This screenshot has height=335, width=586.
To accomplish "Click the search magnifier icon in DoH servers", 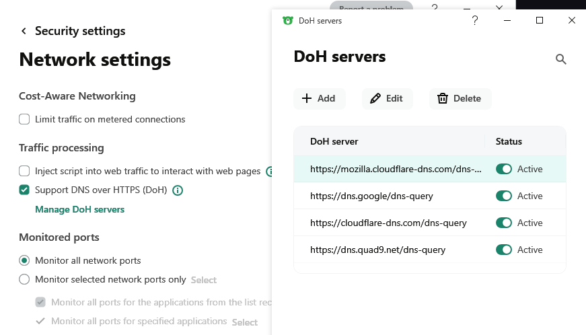I will click(x=560, y=59).
